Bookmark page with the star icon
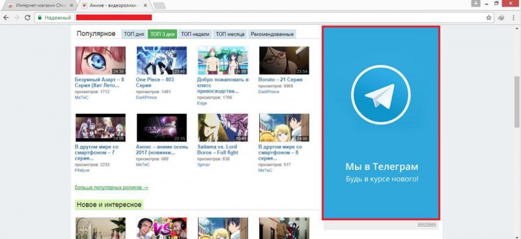Image resolution: width=521 pixels, height=239 pixels. coord(489,18)
